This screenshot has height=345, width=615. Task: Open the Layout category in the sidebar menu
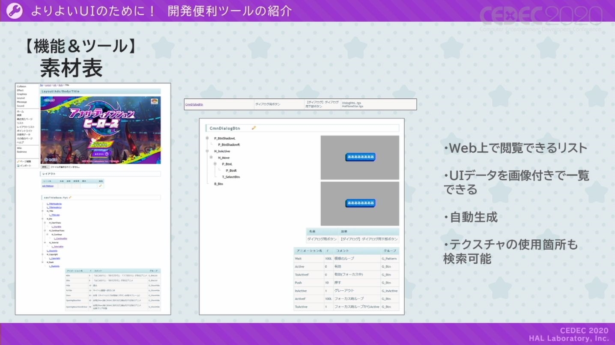pos(21,98)
